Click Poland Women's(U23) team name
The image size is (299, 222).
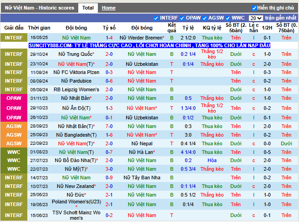click(76, 202)
